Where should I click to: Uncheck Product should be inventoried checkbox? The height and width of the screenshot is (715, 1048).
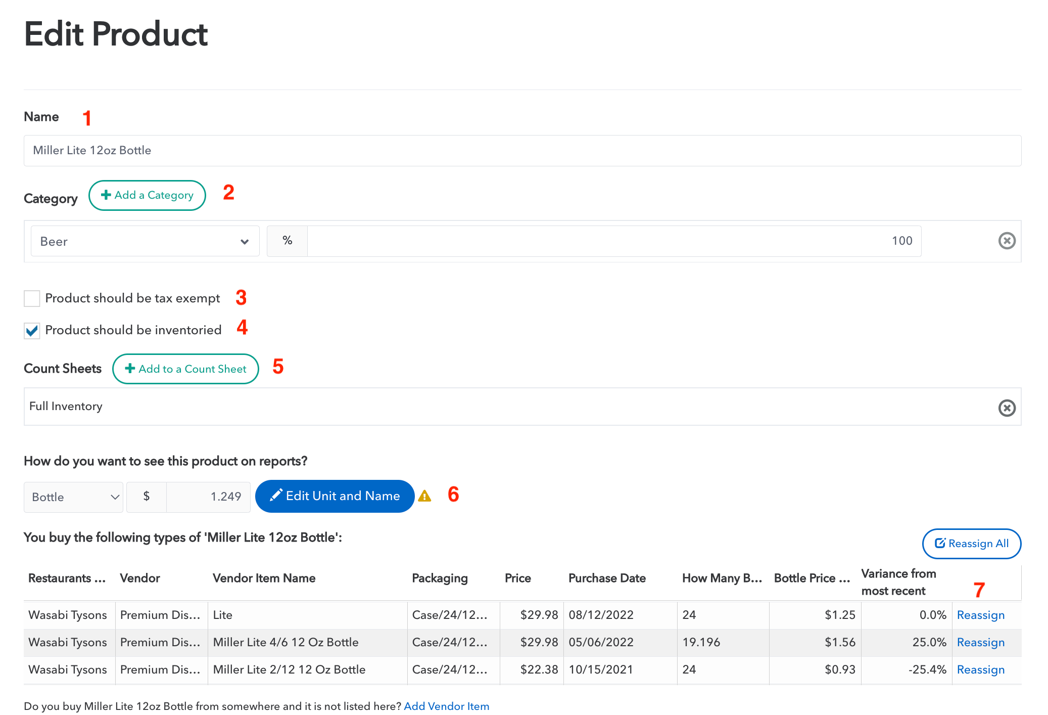tap(32, 331)
